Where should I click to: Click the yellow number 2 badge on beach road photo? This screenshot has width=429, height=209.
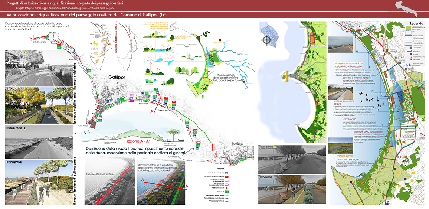[25, 128]
